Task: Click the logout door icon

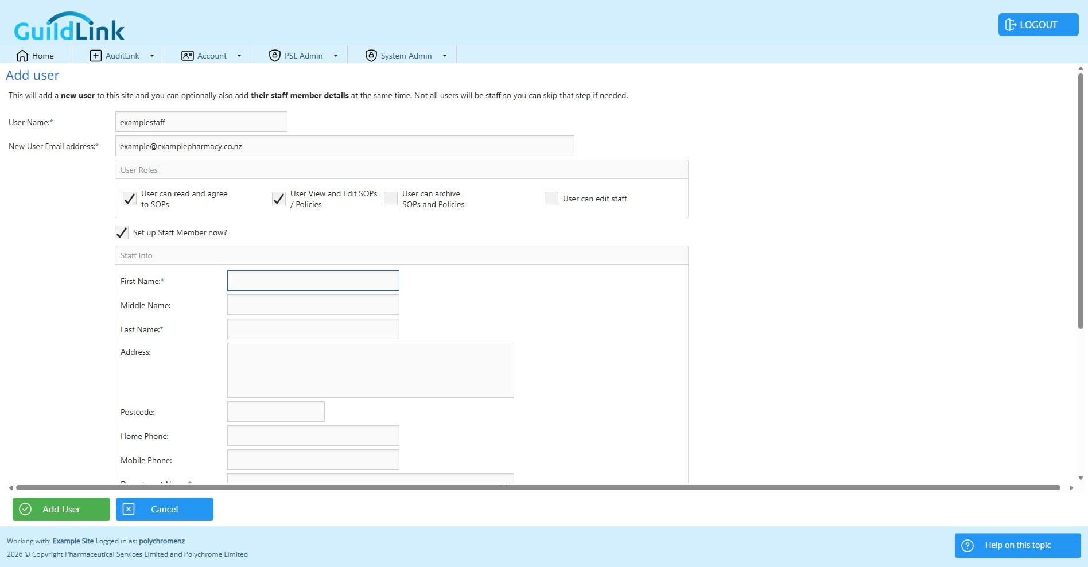Action: 1011,25
